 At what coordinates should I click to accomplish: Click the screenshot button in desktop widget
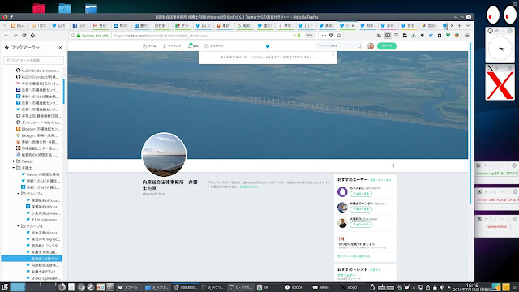click(x=497, y=227)
